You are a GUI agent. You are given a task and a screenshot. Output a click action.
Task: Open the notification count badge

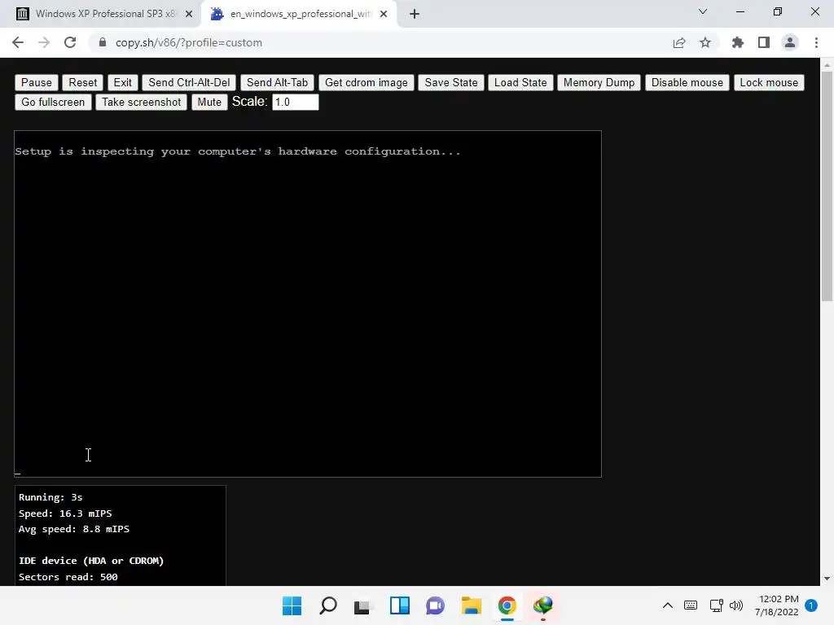pyautogui.click(x=811, y=605)
